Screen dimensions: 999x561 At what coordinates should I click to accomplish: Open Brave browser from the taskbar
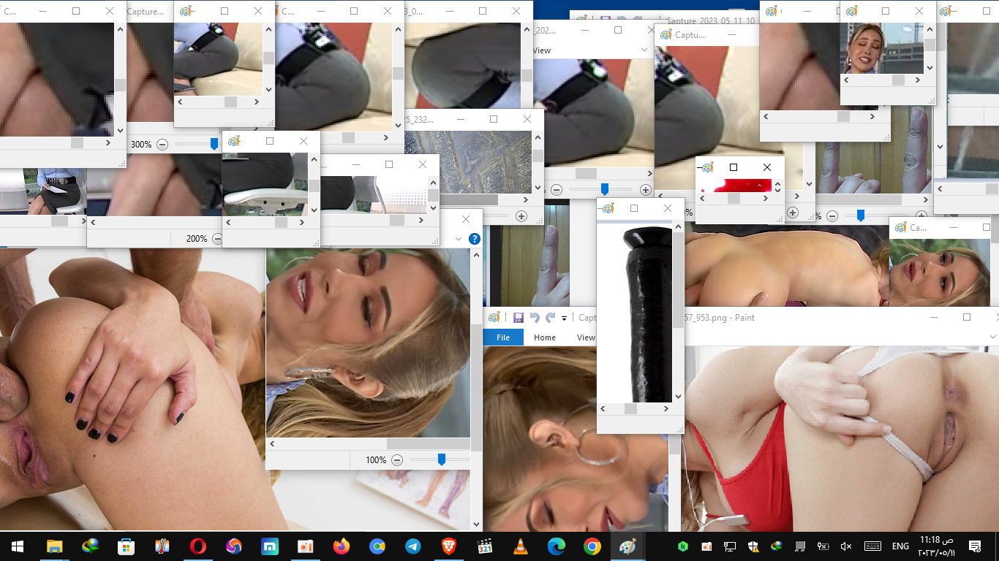click(x=448, y=546)
